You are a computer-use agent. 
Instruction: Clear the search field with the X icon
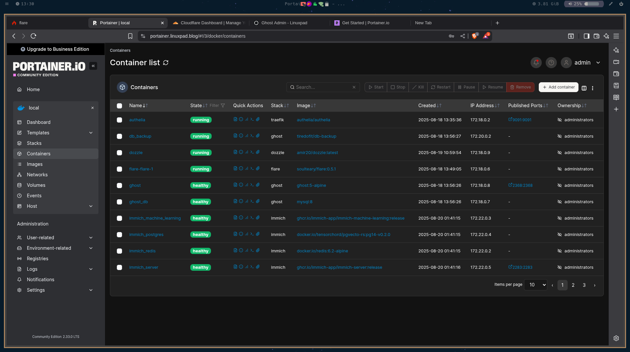pyautogui.click(x=354, y=87)
